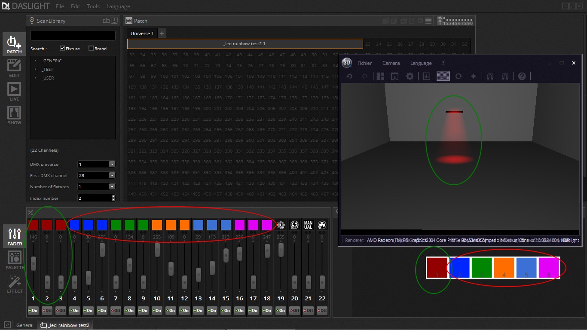Click the ScanLibrary import icon

[106, 21]
